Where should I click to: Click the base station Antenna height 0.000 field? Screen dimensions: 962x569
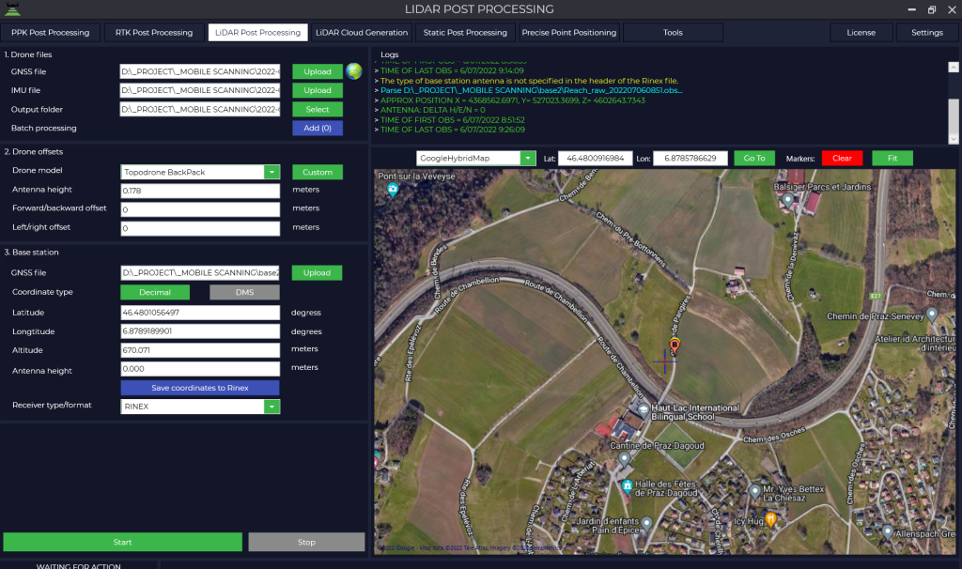[200, 369]
